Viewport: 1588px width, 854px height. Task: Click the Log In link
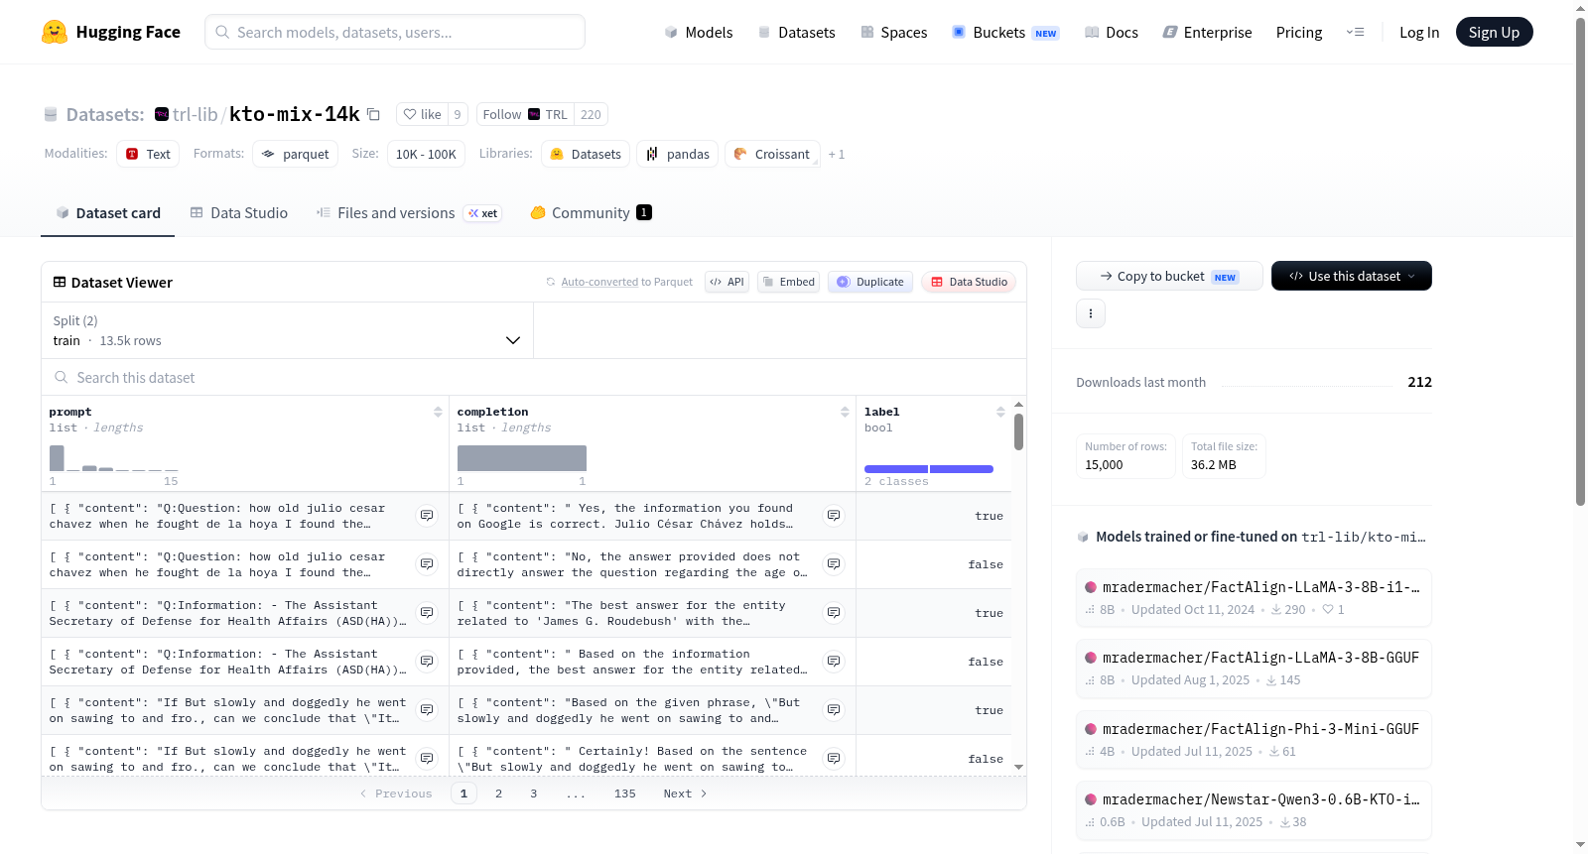(x=1419, y=32)
